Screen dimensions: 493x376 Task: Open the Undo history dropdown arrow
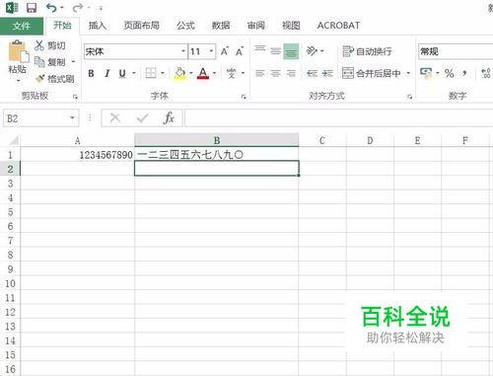pos(62,8)
